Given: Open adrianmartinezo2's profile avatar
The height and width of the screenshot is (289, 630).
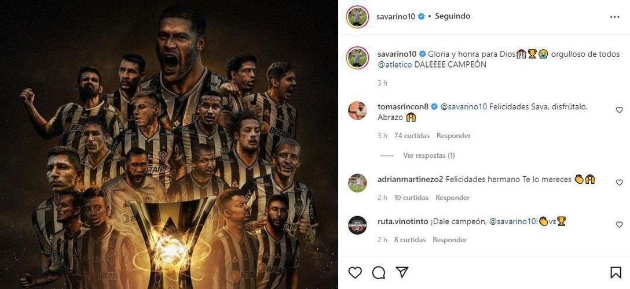Looking at the screenshot, I should (357, 183).
